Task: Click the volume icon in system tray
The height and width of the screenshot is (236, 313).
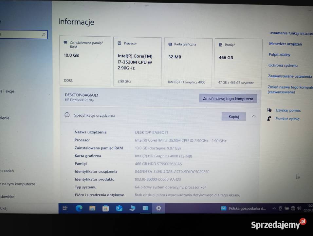Action: [x=300, y=208]
